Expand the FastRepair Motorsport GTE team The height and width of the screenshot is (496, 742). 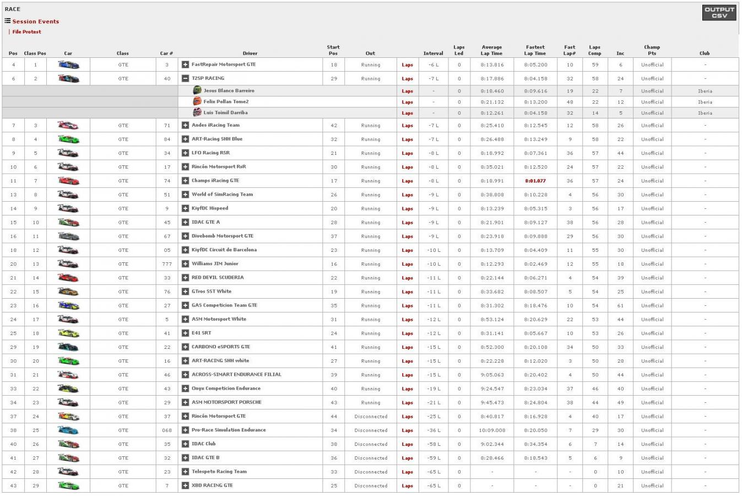tap(186, 65)
